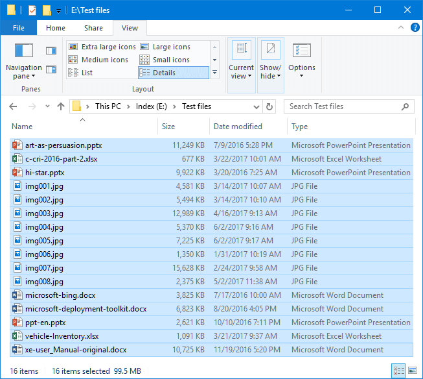Click the Details pane icon
The width and height of the screenshot is (423, 379).
pyautogui.click(x=51, y=69)
